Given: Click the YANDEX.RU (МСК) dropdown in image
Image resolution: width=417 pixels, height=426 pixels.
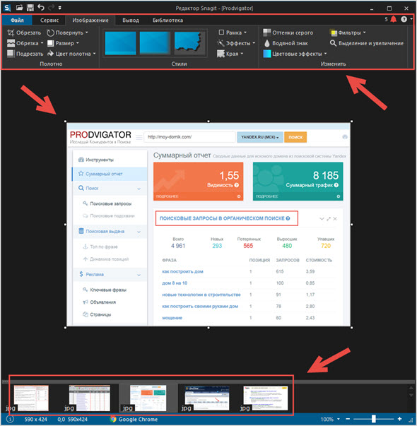Looking at the screenshot, I should [260, 137].
